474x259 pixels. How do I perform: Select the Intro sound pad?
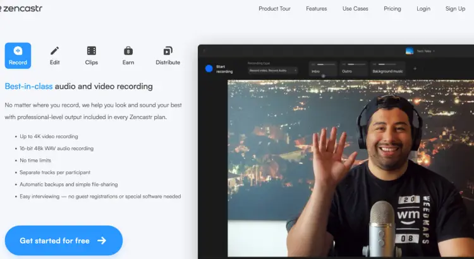point(323,69)
